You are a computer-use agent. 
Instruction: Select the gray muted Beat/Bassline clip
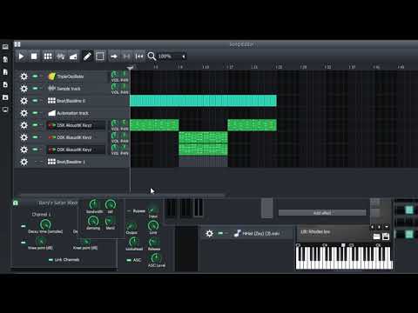click(x=203, y=162)
